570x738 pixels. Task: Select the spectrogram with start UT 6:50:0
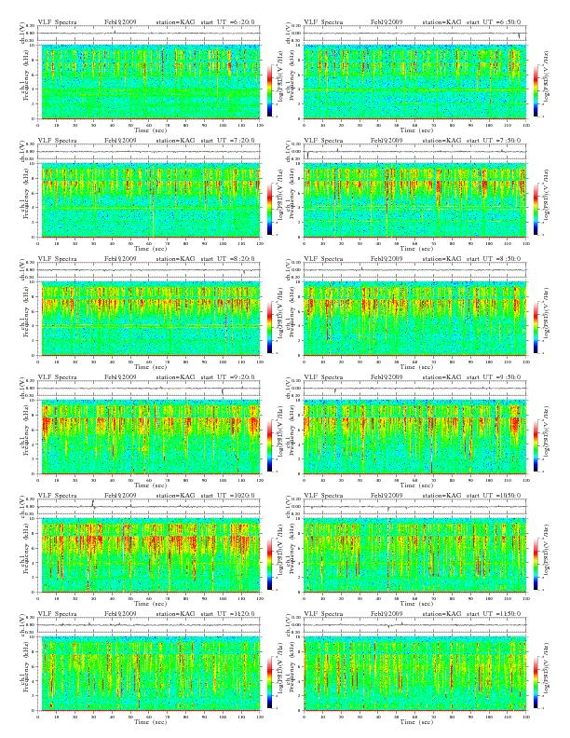414,82
